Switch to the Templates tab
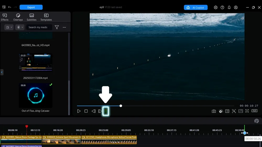 click(x=46, y=17)
